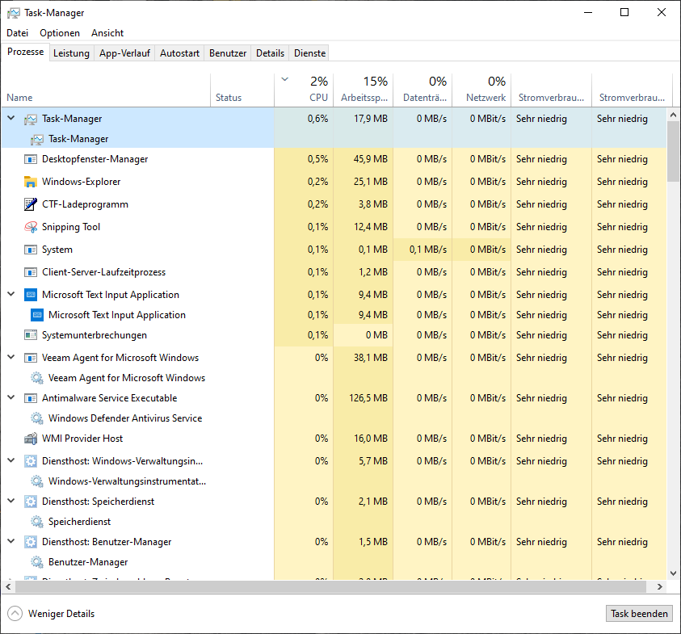
Task: Click the WMI Provider Host icon
Action: coord(31,438)
